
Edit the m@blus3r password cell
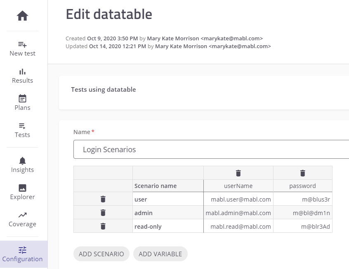302,199
